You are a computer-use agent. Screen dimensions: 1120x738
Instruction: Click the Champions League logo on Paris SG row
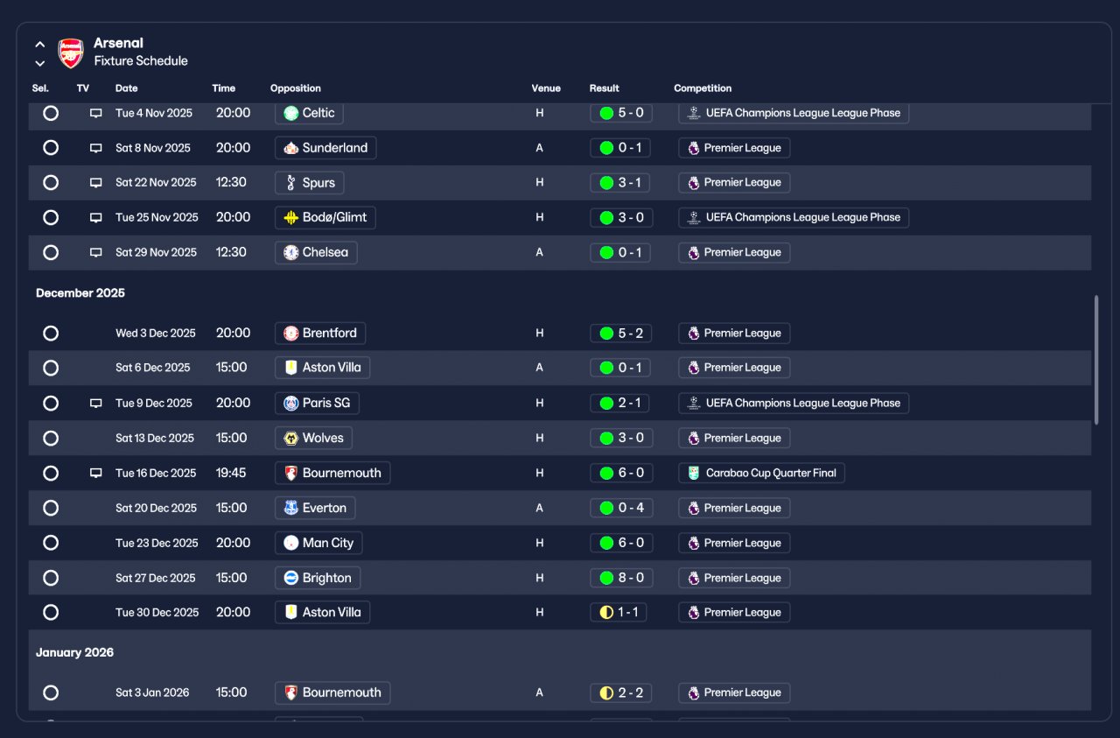[x=694, y=403]
